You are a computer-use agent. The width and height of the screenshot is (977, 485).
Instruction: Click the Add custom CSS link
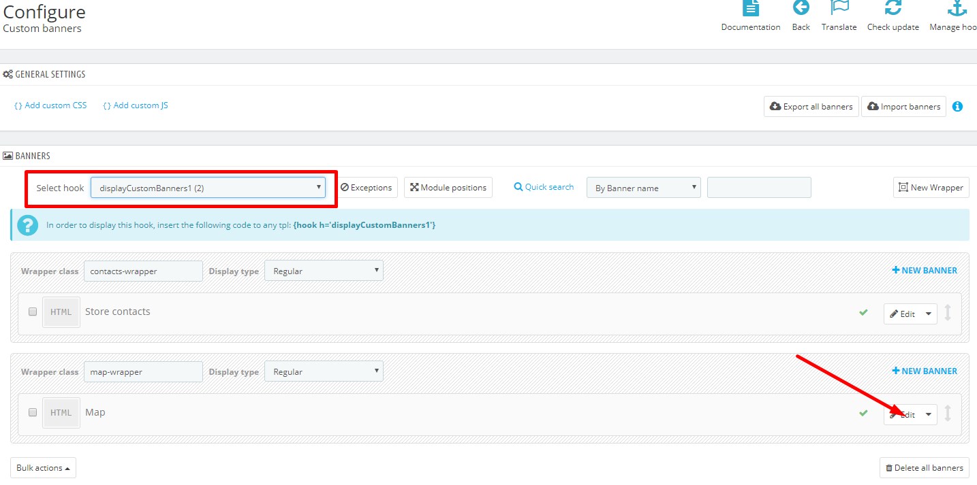50,105
